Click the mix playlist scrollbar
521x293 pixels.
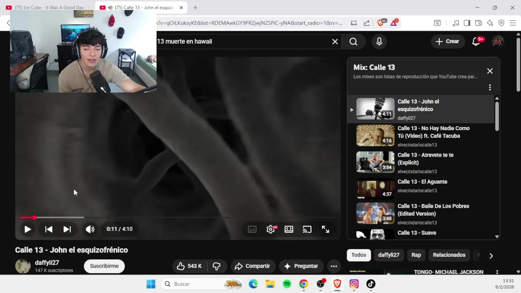(497, 116)
